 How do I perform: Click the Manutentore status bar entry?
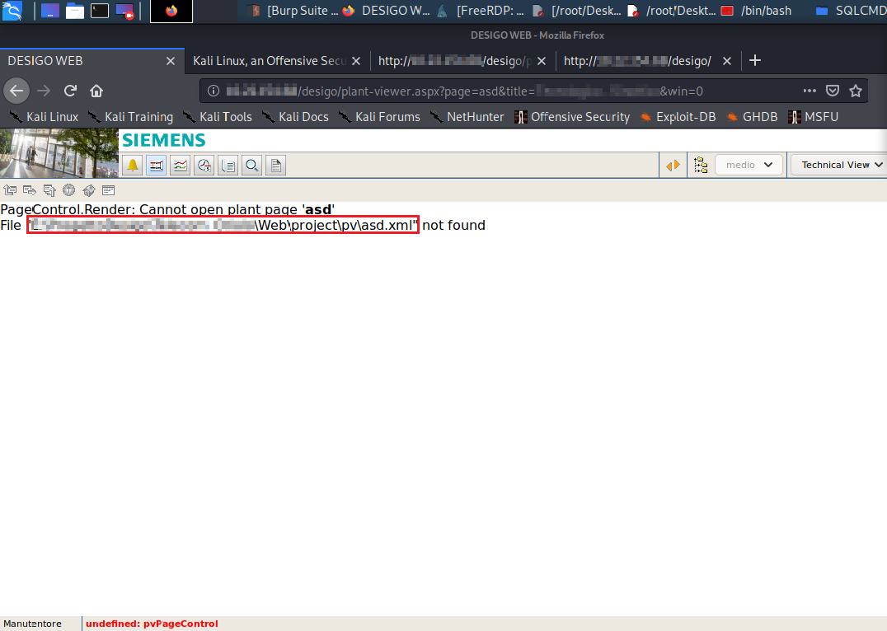[32, 624]
